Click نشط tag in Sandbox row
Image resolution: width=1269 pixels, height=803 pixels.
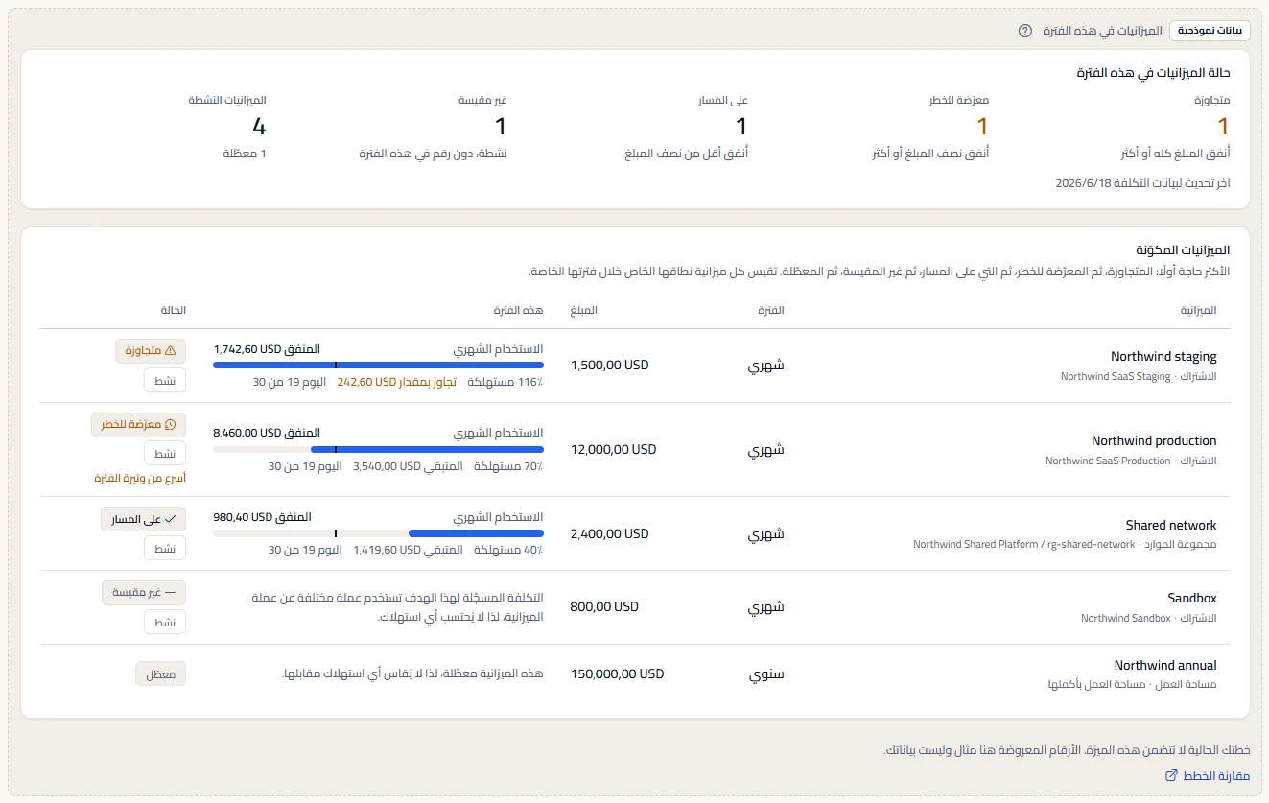coord(165,622)
